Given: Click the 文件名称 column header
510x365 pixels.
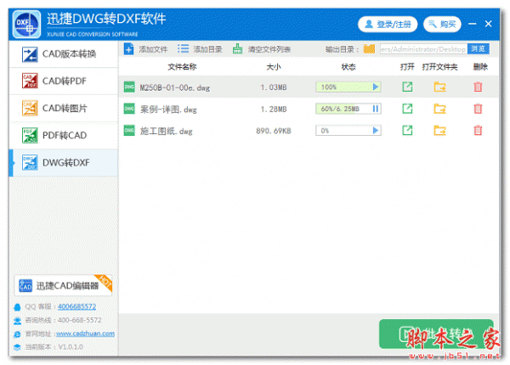Looking at the screenshot, I should (182, 67).
